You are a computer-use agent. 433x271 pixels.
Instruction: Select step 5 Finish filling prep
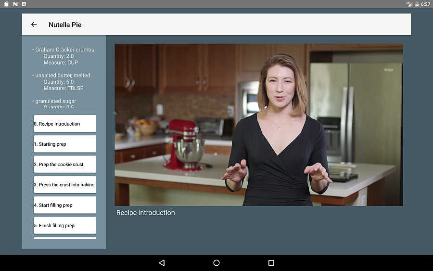pyautogui.click(x=64, y=225)
